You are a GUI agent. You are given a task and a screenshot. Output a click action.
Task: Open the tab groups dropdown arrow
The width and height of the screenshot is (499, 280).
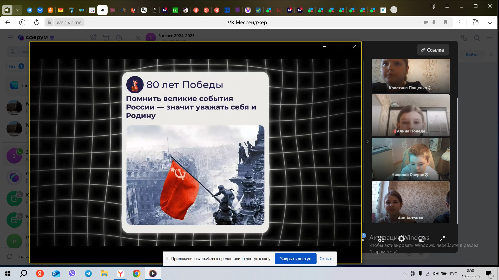tap(17, 10)
